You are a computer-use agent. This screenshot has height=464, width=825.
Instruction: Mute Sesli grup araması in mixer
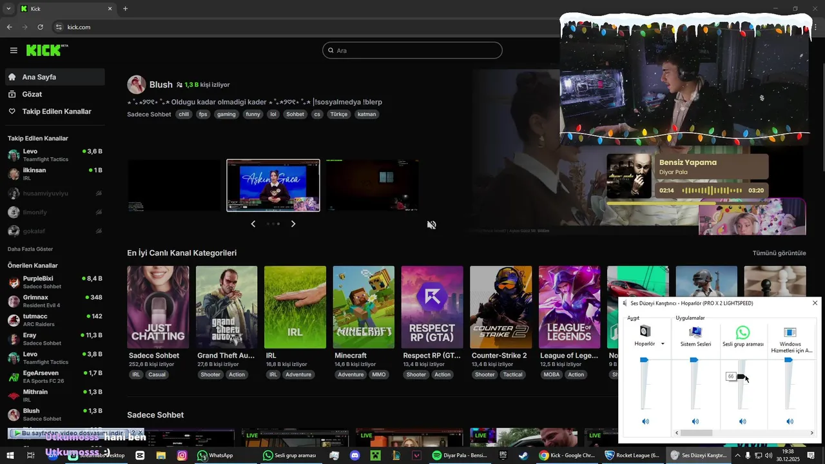pyautogui.click(x=742, y=421)
